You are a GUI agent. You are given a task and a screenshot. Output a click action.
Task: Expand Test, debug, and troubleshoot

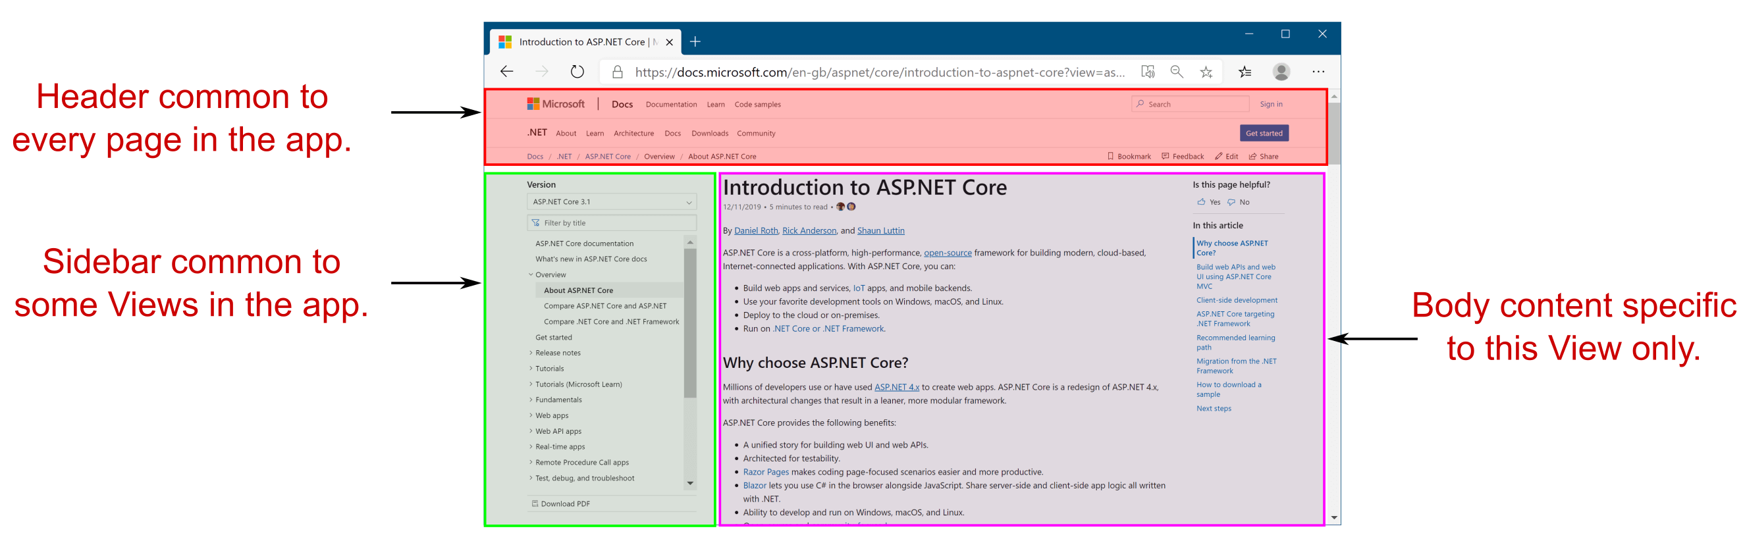531,478
